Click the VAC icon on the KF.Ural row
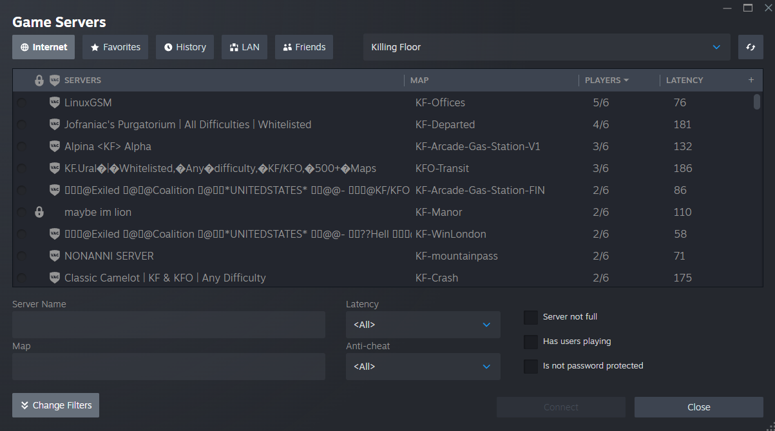 tap(55, 168)
